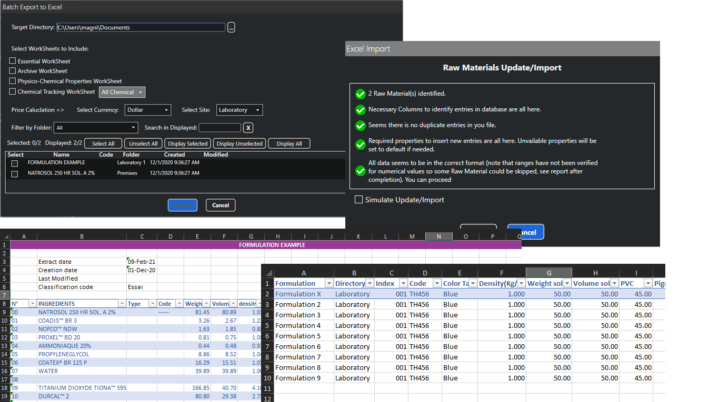The image size is (719, 402).
Task: Select the 'Last Modified' label cell
Action: (x=82, y=279)
